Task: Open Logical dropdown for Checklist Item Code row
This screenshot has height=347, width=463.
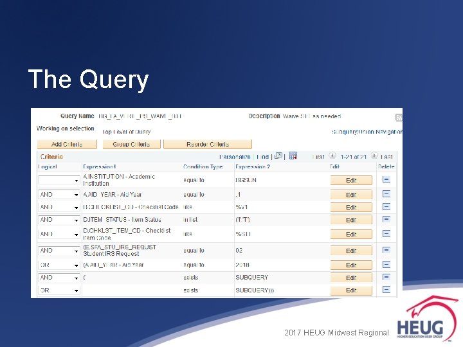Action: point(59,234)
